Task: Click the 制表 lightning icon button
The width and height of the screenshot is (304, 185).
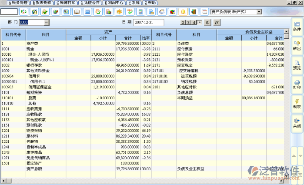Action: [297, 103]
